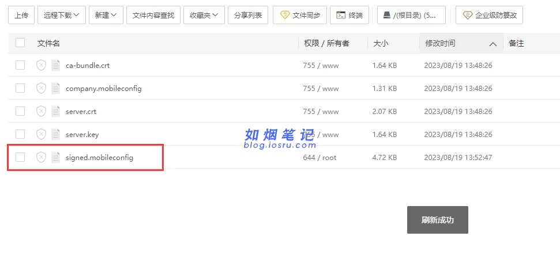Click the 1.31 KB size value
Viewport: 560px width, 278px height.
tap(384, 89)
